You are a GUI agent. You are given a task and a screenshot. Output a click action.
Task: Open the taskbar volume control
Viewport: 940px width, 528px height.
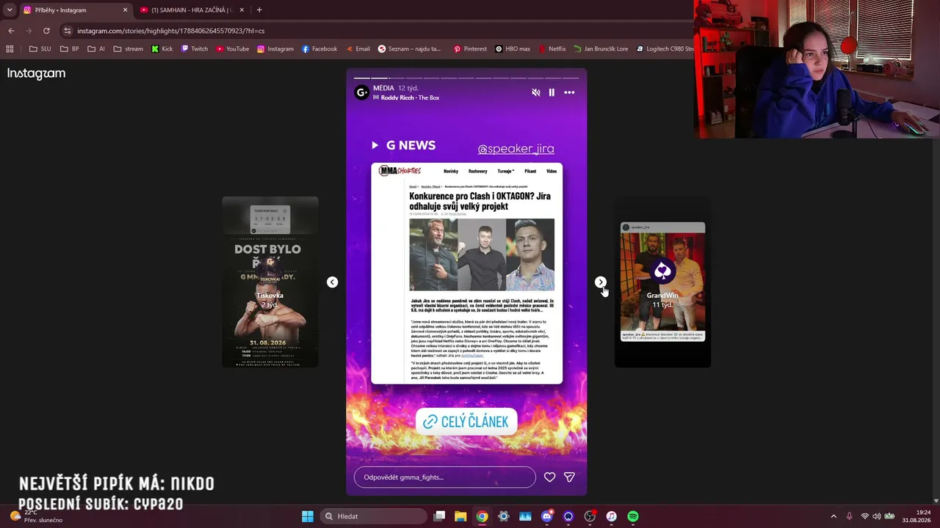pyautogui.click(x=876, y=516)
